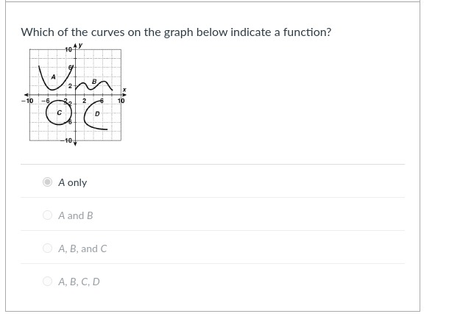The height and width of the screenshot is (322, 463).
Task: Click the letter D inside the open curve
Action: (97, 114)
